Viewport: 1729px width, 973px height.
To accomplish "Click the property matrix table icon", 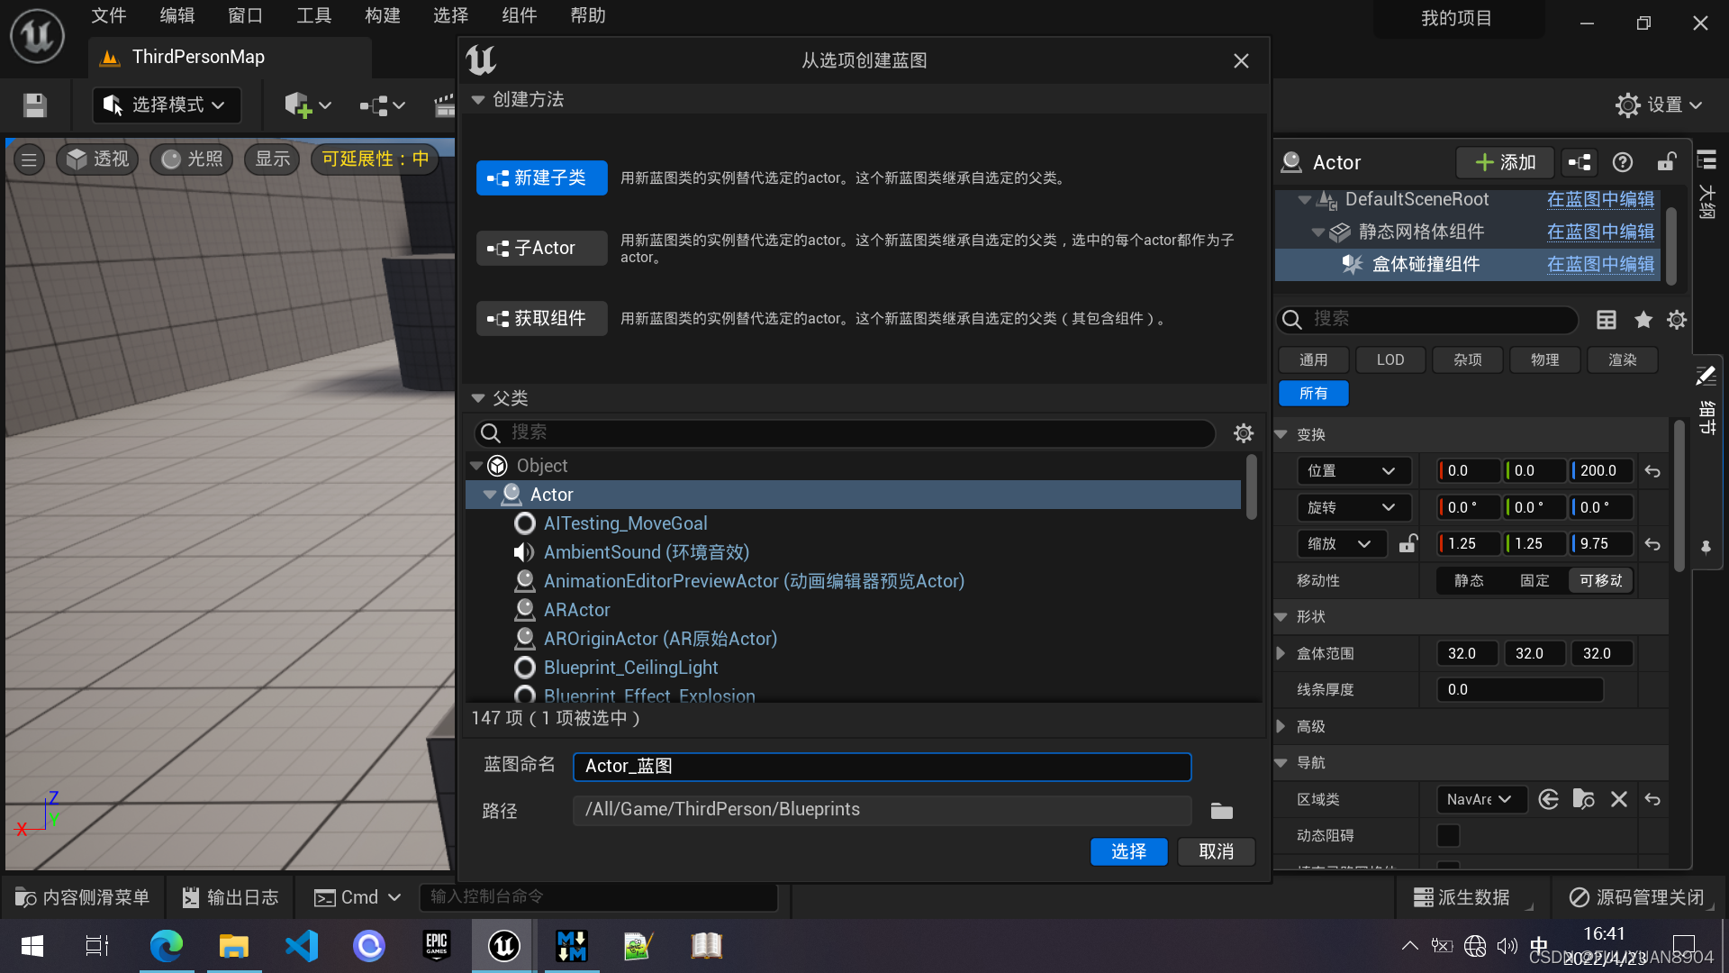I will (x=1607, y=320).
